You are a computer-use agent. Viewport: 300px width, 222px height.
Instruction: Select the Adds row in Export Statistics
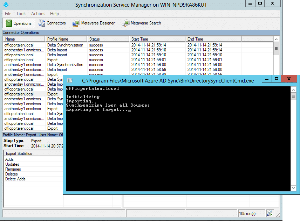(x=9, y=159)
